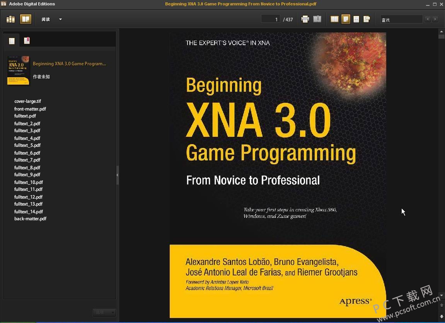The height and width of the screenshot is (323, 445).
Task: Go to fulltext_2.pdf chapter
Action: [x=27, y=124]
